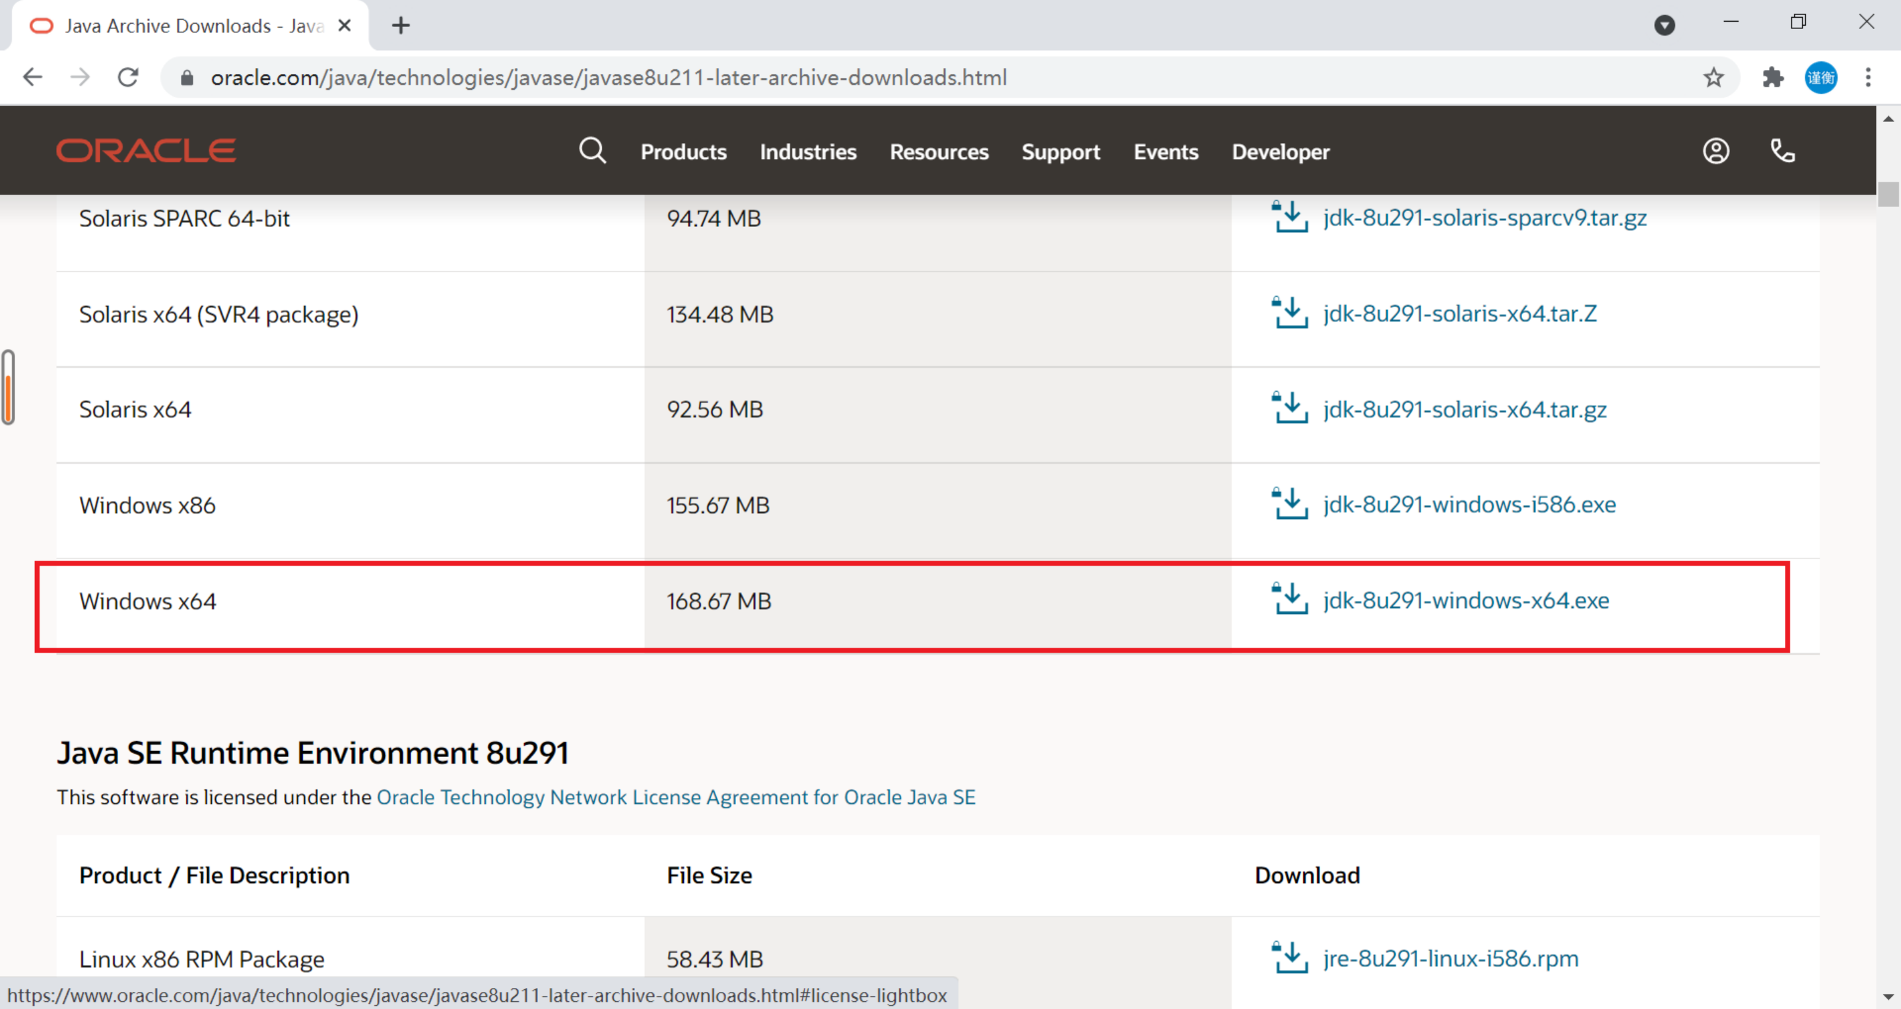Download jdk-8u291-solaris-sparcv9.tar.gz file
1901x1009 pixels.
pyautogui.click(x=1484, y=218)
